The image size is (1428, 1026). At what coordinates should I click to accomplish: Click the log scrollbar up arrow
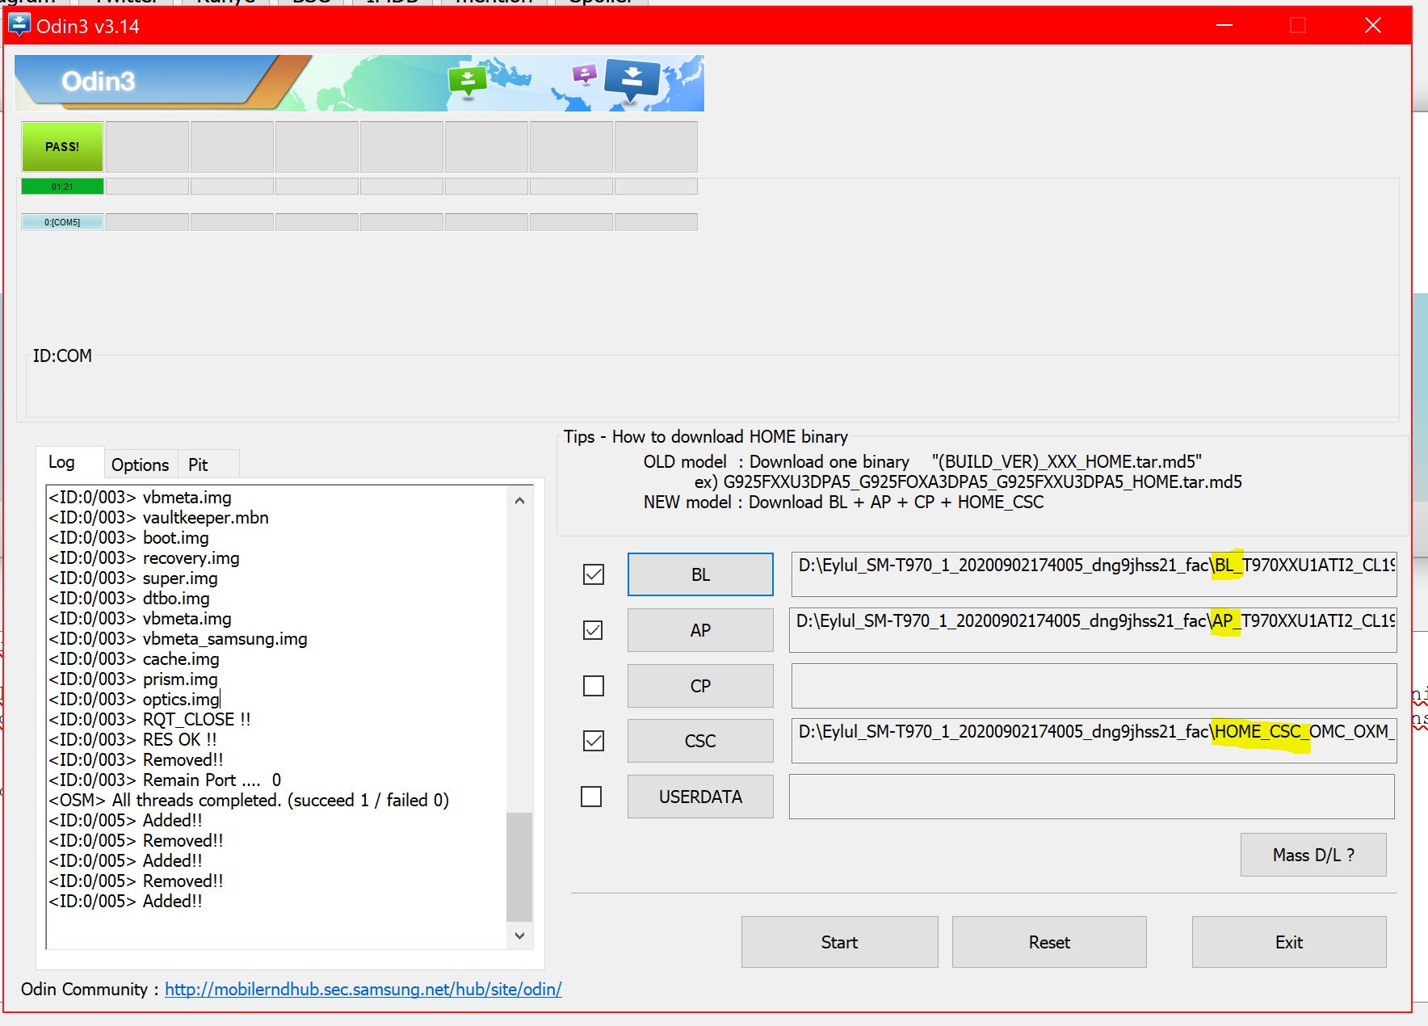[x=519, y=501]
